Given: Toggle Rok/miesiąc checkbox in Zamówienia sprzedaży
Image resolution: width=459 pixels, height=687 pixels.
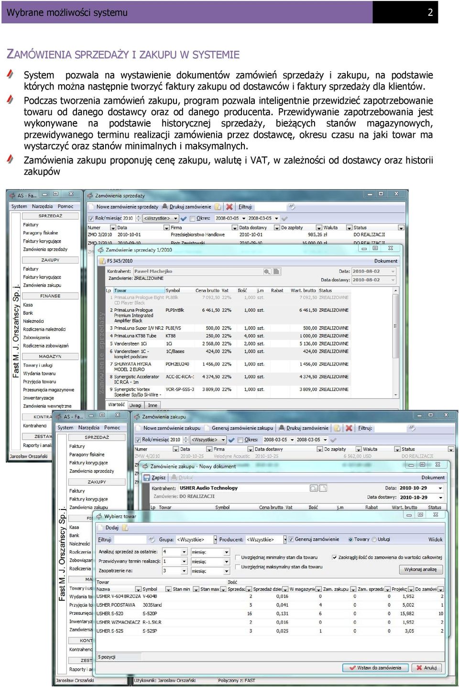Looking at the screenshot, I should (91, 218).
